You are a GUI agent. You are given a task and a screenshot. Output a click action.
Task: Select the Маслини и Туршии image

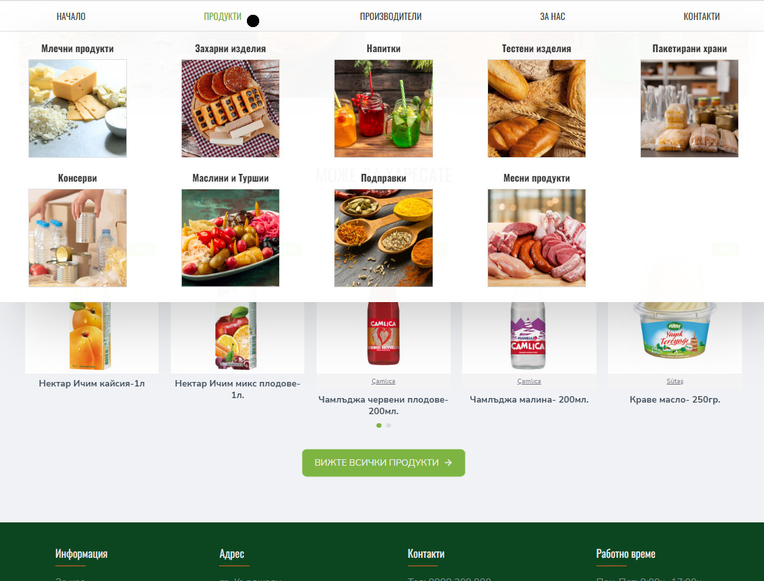[230, 238]
